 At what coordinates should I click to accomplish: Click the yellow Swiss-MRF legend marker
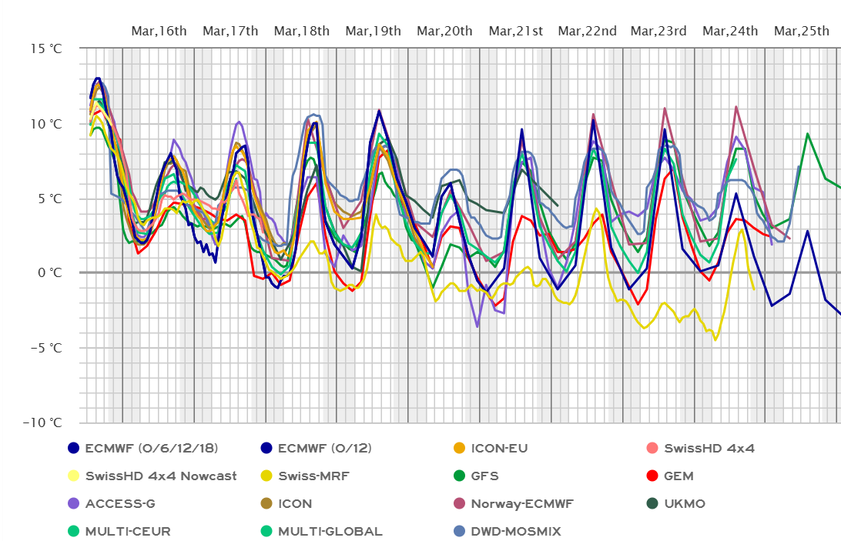click(266, 476)
